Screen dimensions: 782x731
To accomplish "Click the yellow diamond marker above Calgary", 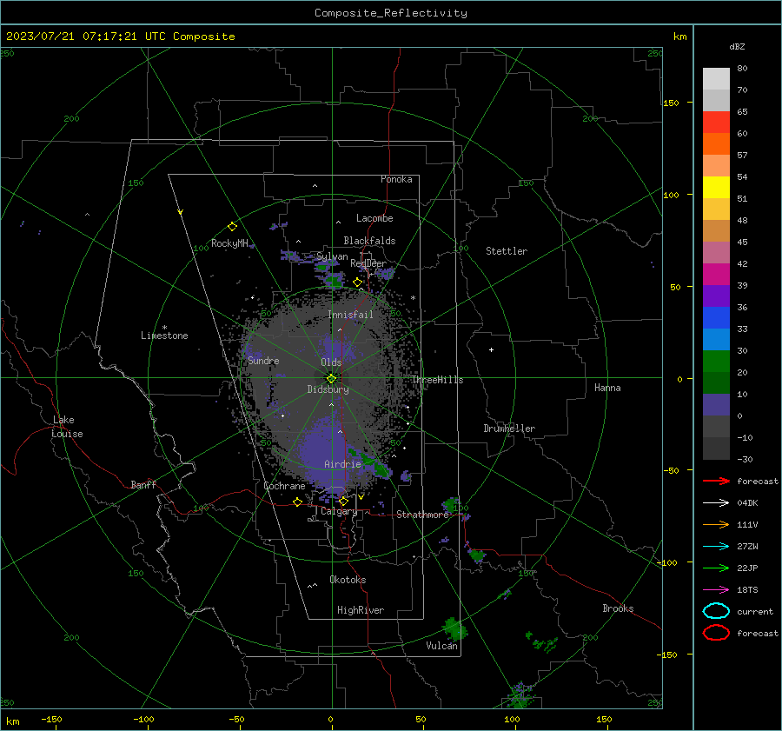I will click(343, 501).
